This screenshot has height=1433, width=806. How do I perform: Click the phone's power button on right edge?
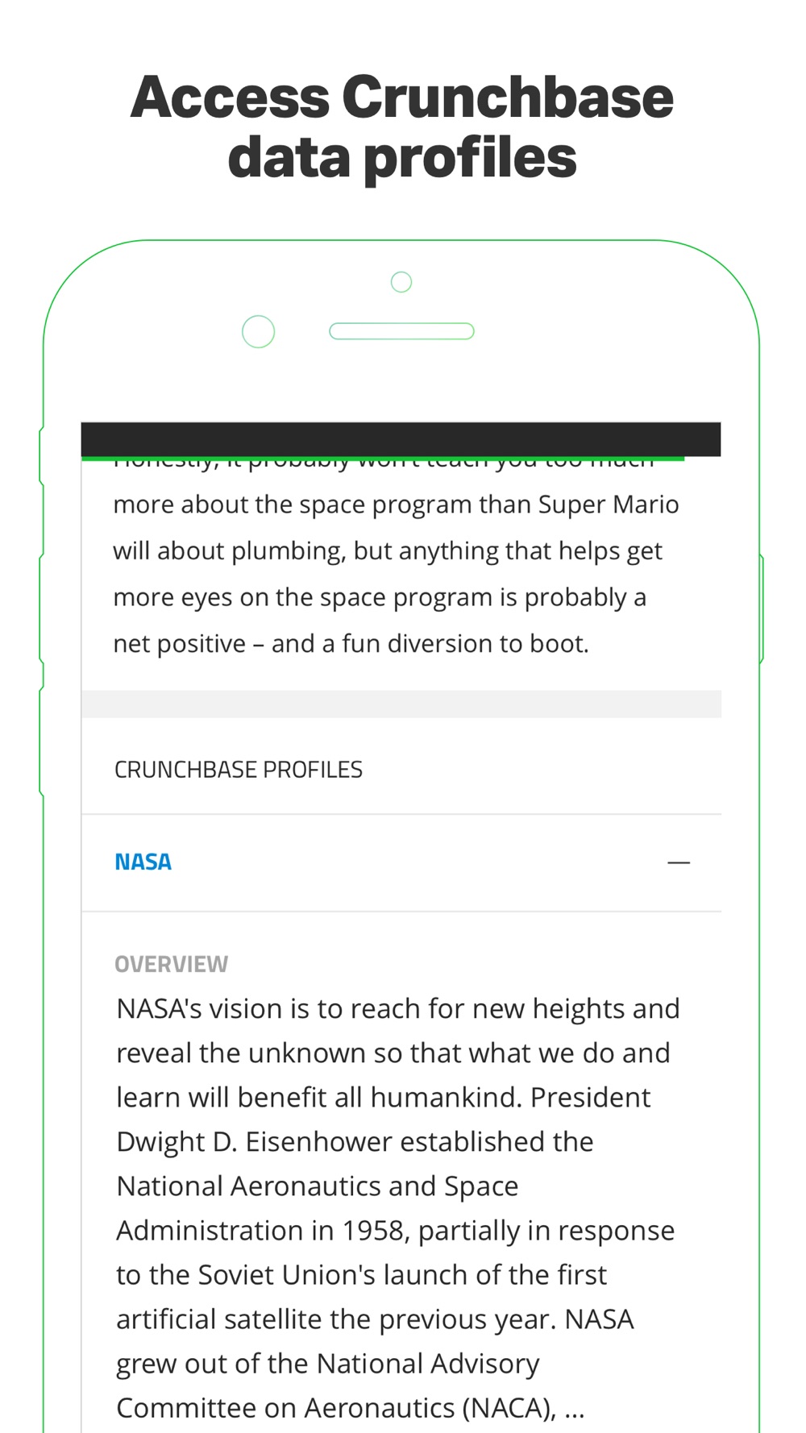[x=761, y=609]
